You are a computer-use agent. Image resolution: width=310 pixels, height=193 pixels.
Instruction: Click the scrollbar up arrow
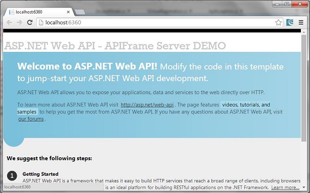(x=303, y=32)
